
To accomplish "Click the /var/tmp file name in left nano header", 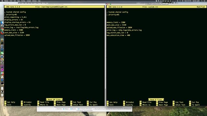I will click(54, 7).
